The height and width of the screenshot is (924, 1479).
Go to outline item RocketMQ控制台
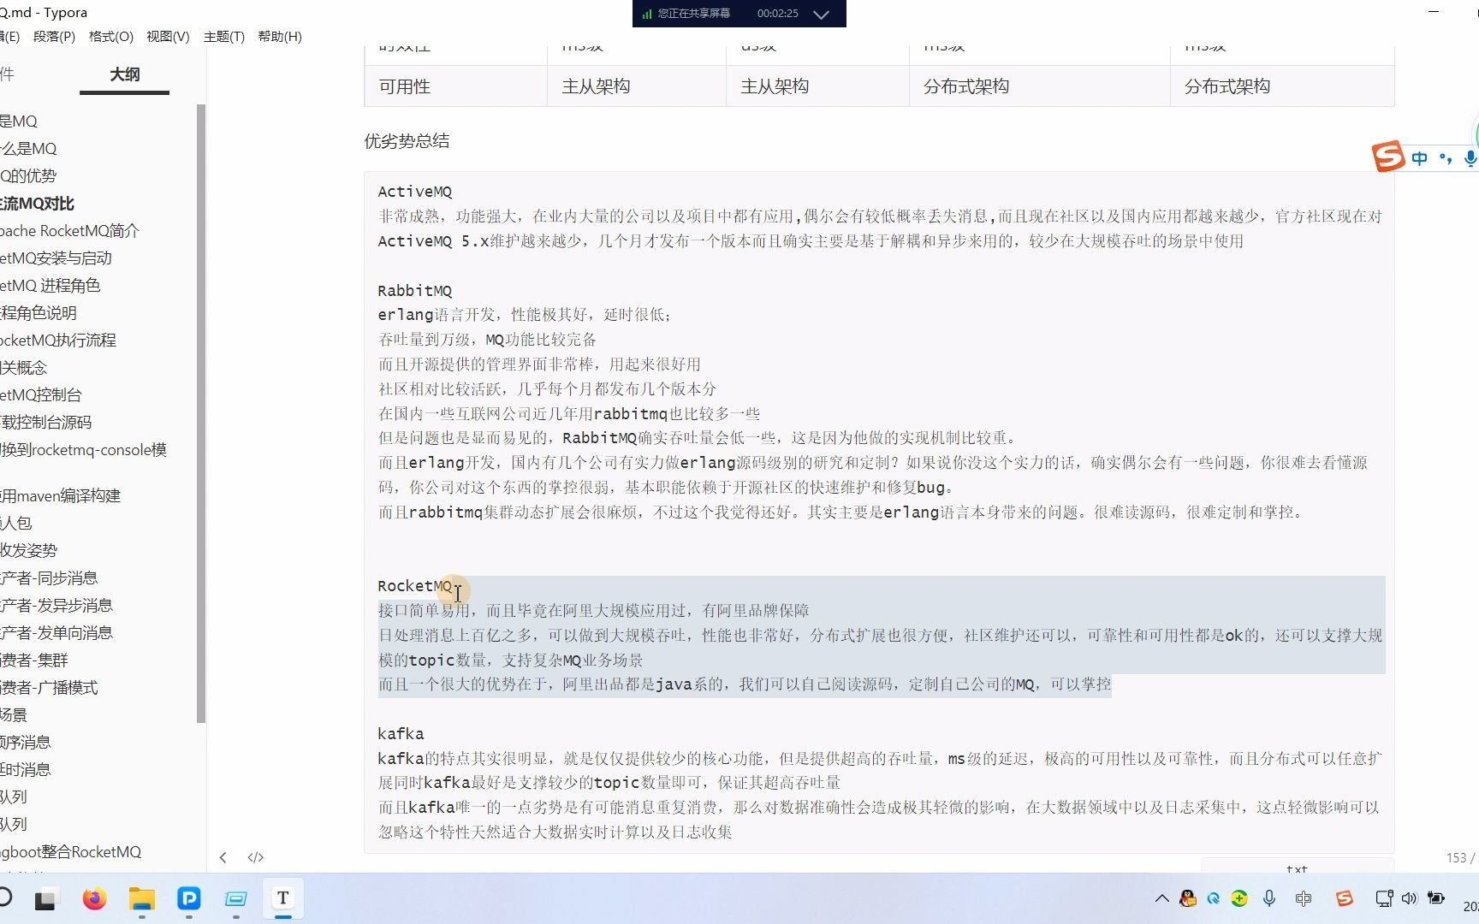click(41, 394)
